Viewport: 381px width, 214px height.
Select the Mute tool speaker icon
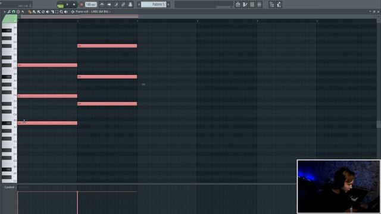coord(48,12)
